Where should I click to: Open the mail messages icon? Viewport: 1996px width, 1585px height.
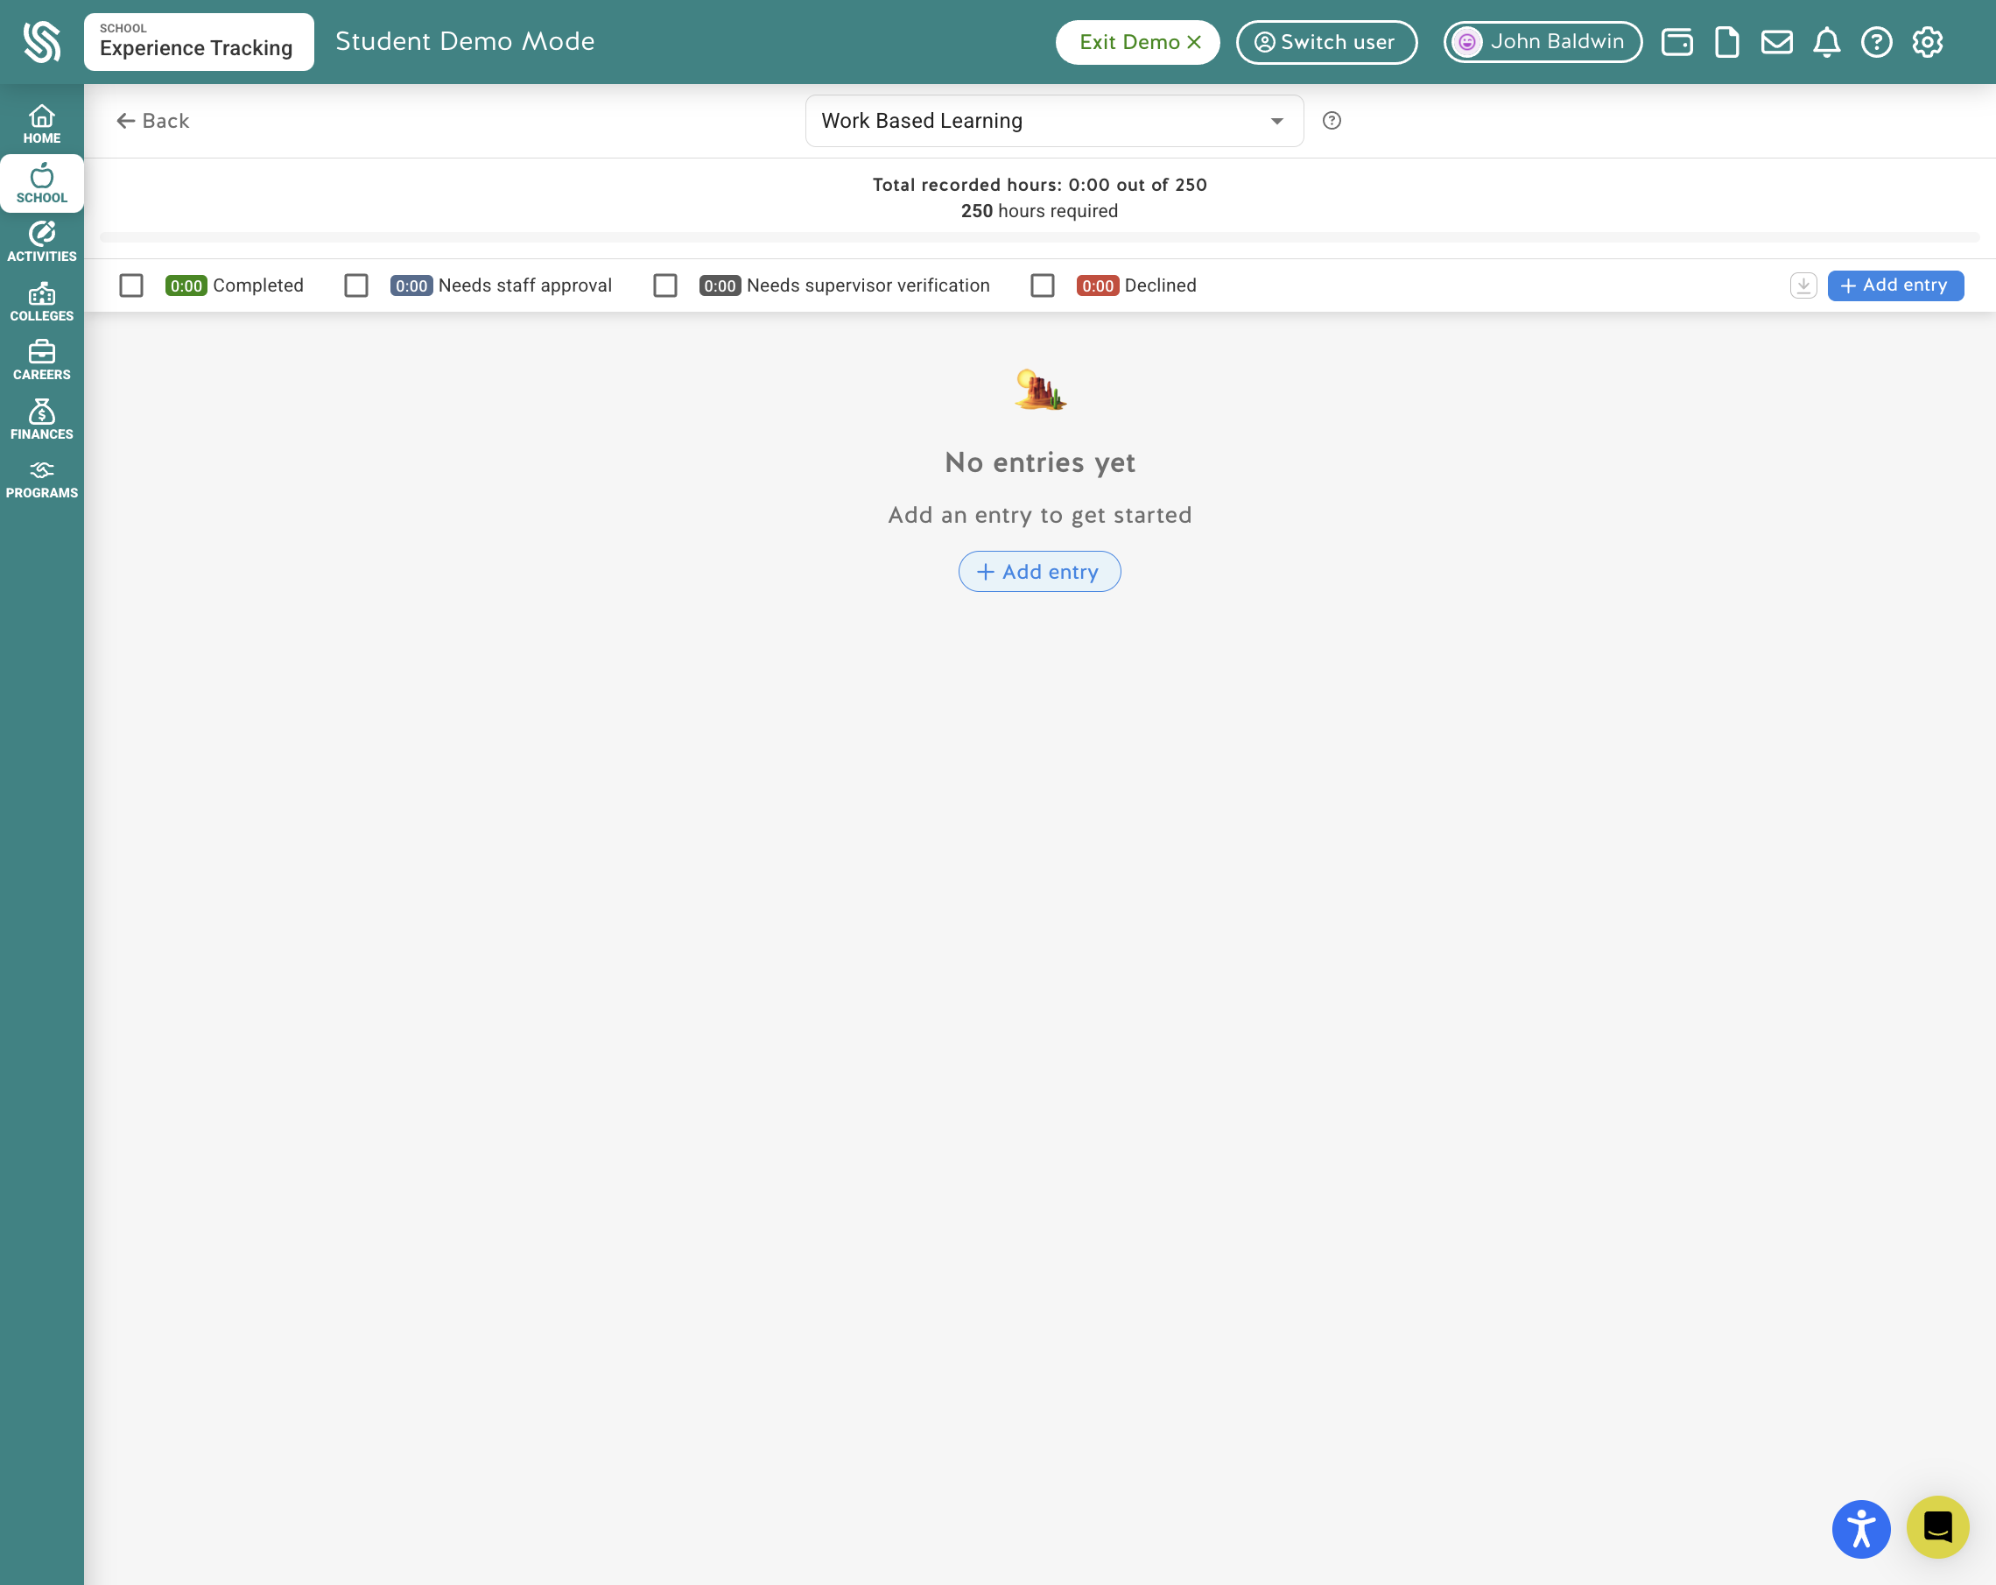click(1776, 43)
